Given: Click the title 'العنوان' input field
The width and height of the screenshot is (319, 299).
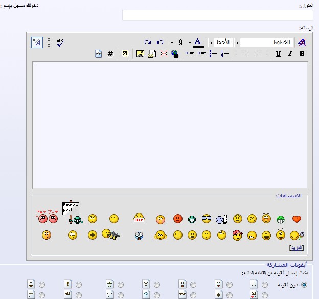Looking at the screenshot, I should [x=217, y=15].
